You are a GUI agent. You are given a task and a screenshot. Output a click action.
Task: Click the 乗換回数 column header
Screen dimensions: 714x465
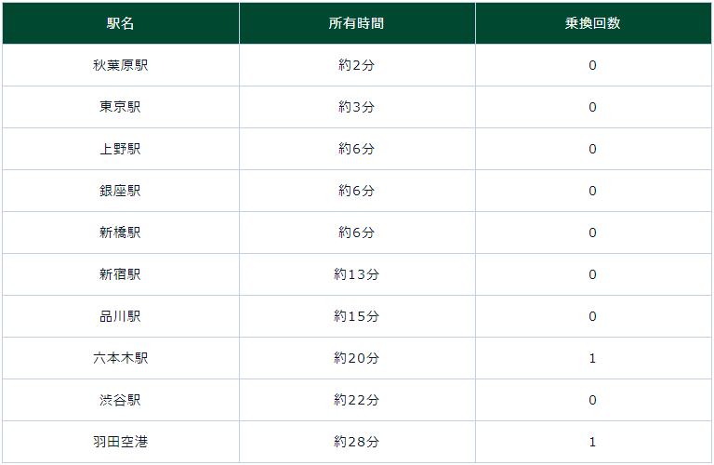pyautogui.click(x=592, y=23)
